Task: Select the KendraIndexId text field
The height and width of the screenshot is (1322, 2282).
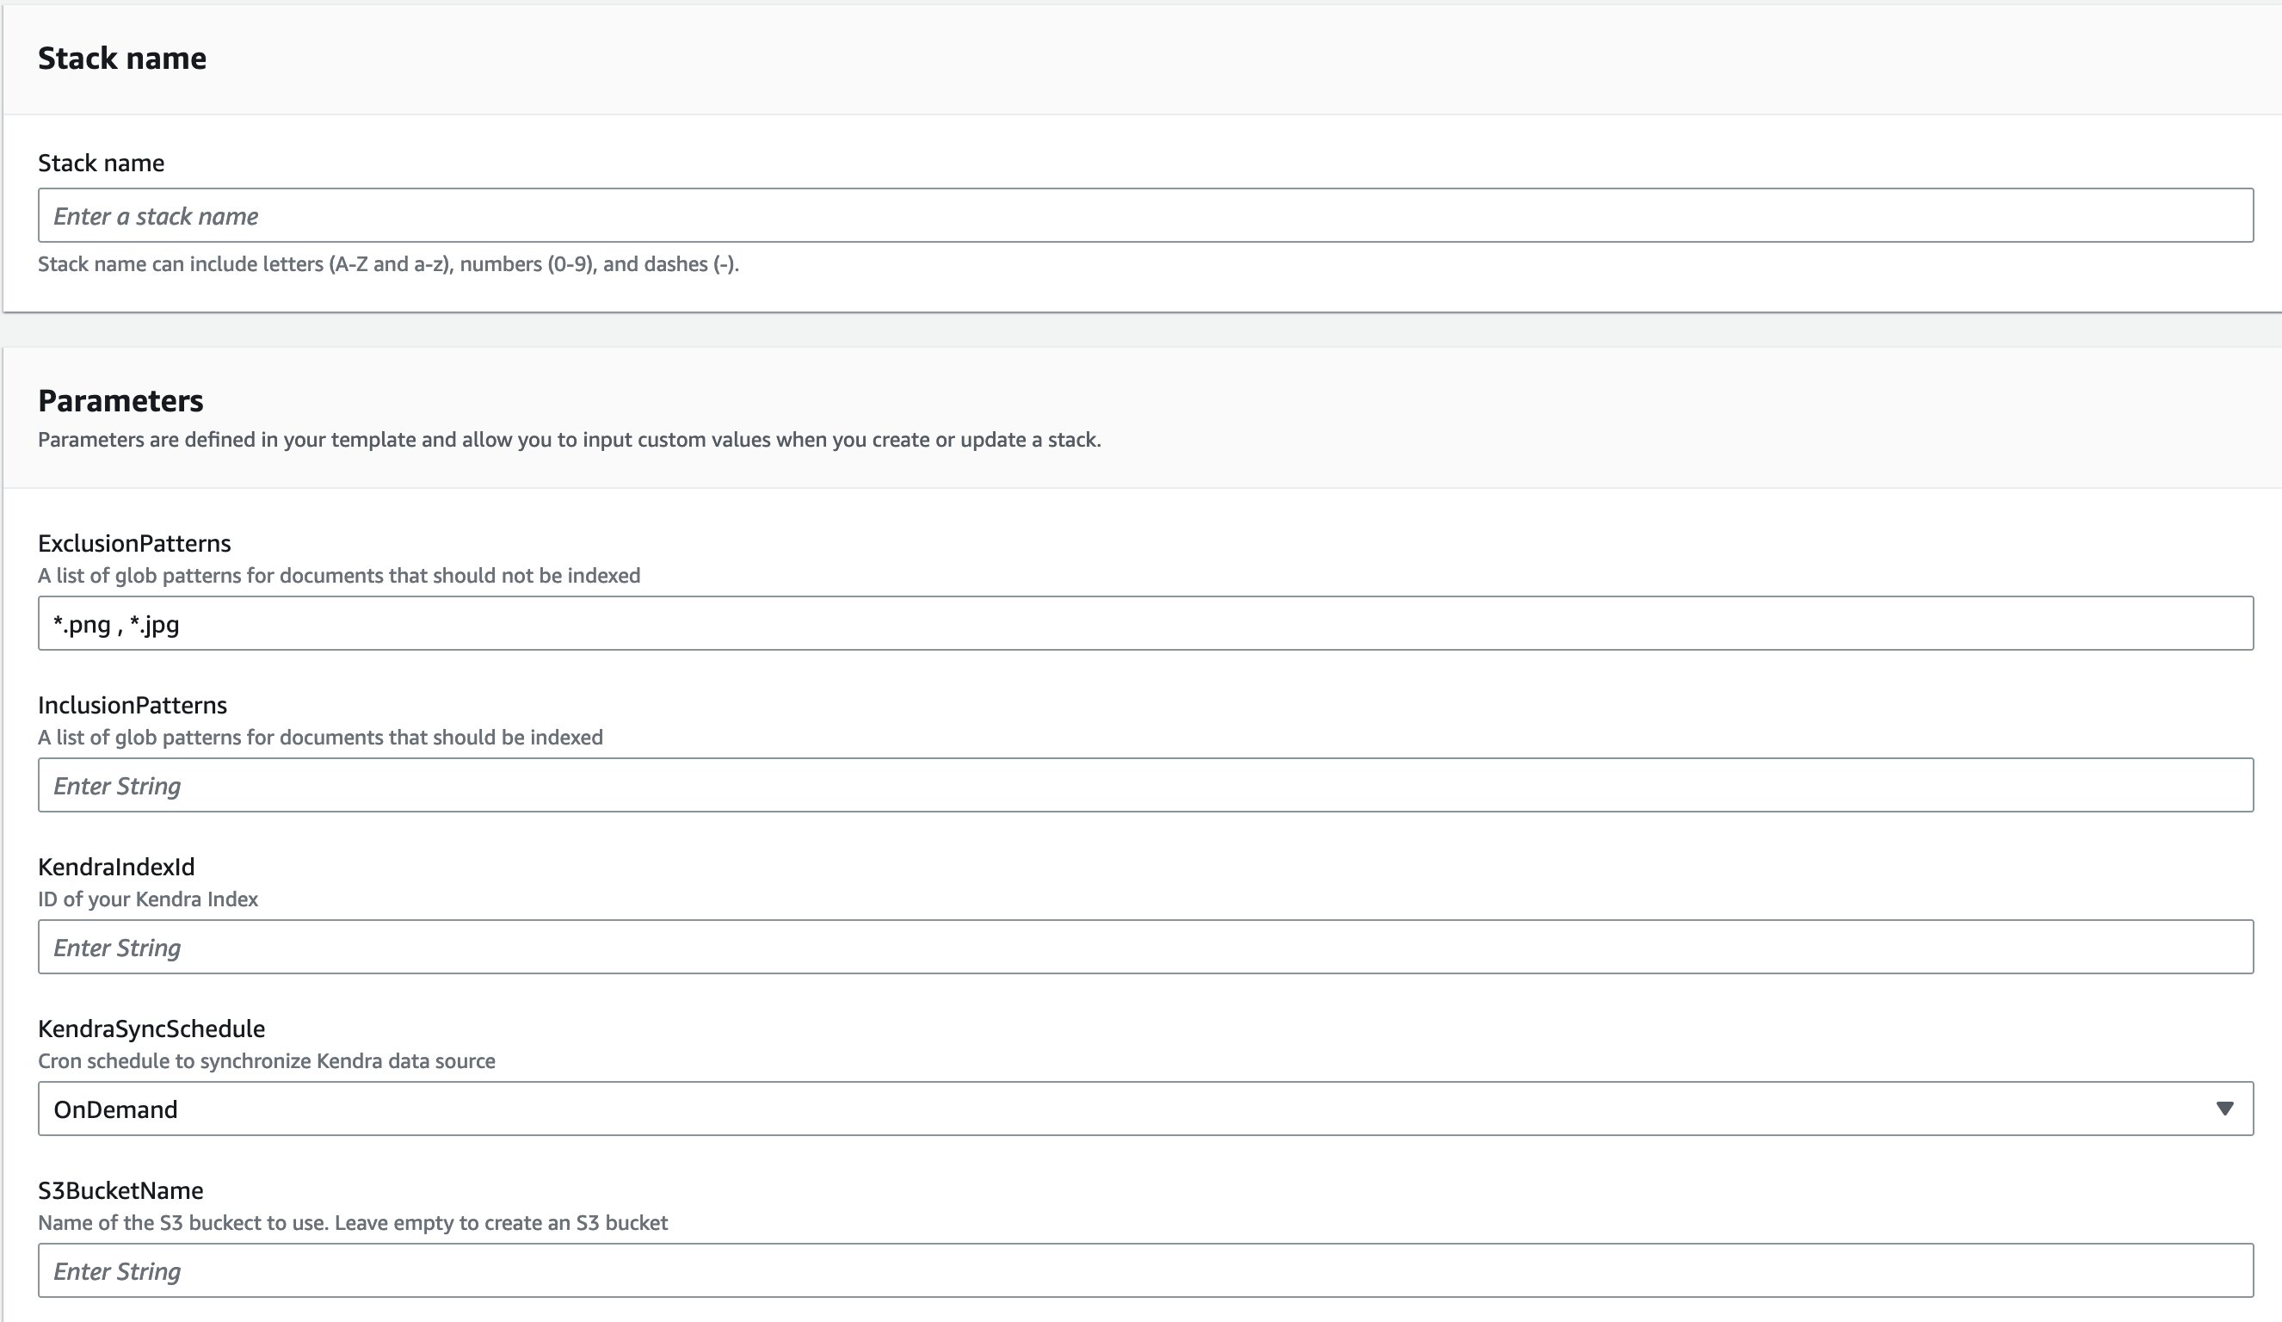Action: point(1145,947)
